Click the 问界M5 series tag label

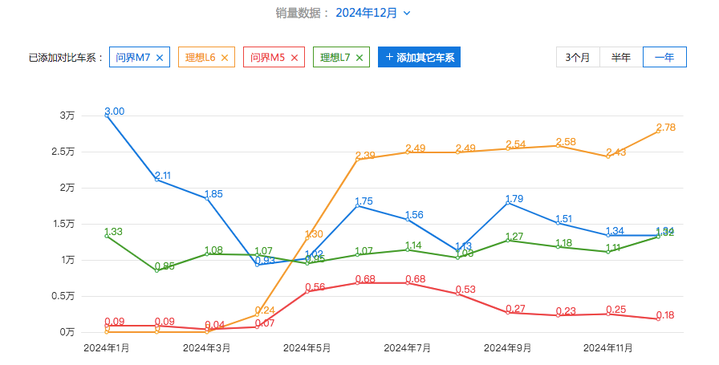coord(267,58)
